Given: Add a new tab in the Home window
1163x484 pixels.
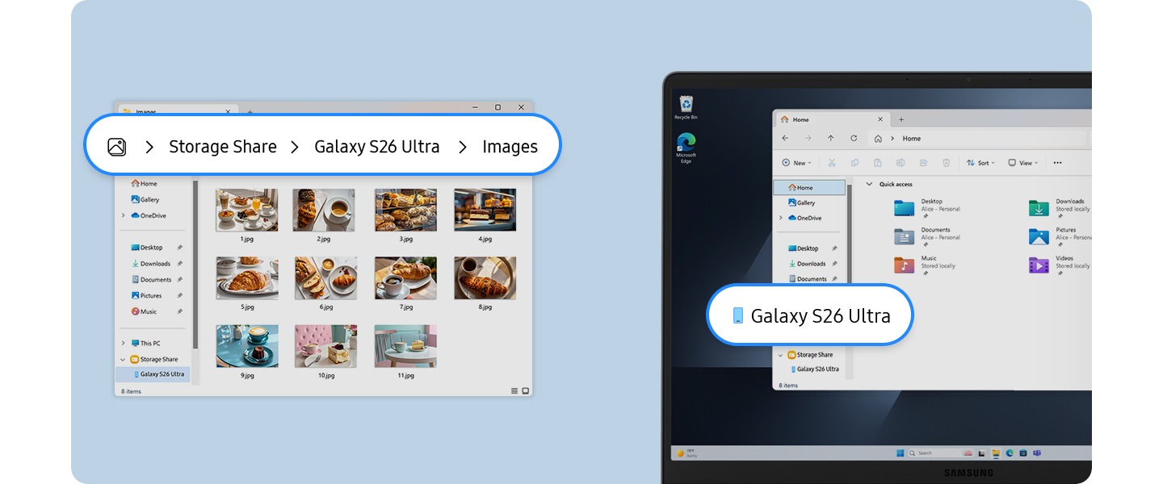Looking at the screenshot, I should click(901, 119).
